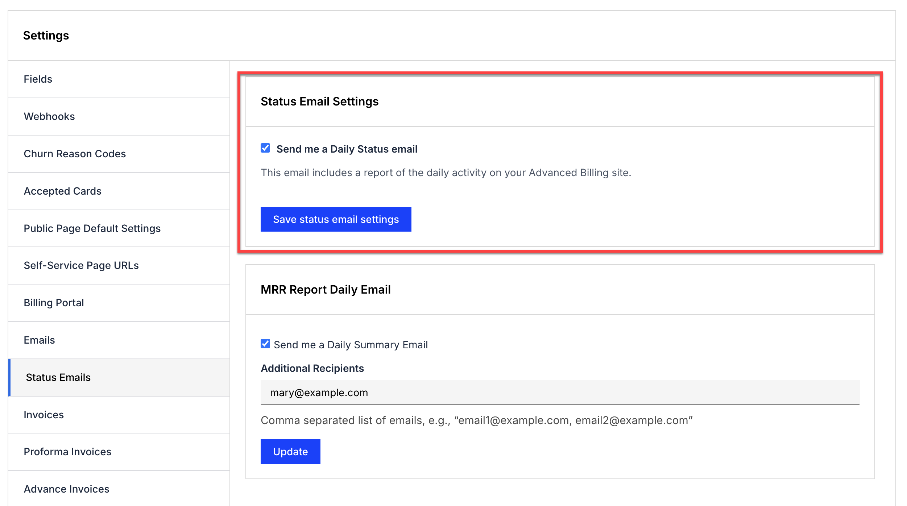This screenshot has width=907, height=506.
Task: Open Self-Service Page URLs settings
Action: click(x=119, y=265)
